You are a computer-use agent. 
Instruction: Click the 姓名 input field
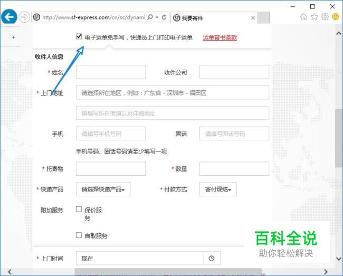111,72
